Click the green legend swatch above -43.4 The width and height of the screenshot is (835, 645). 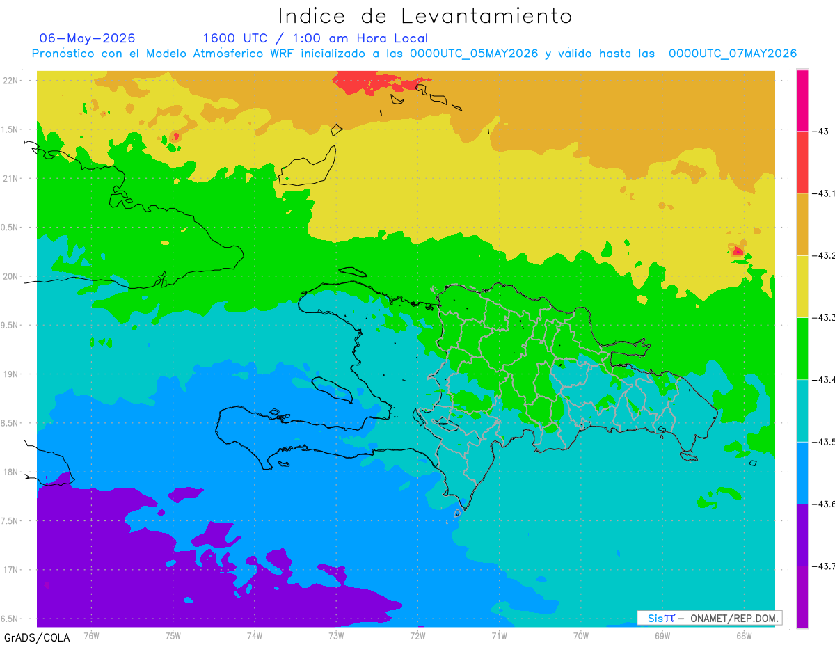802,348
